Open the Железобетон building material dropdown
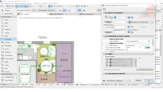 (x=140, y=22)
